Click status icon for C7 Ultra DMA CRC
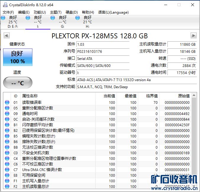 point(7,170)
